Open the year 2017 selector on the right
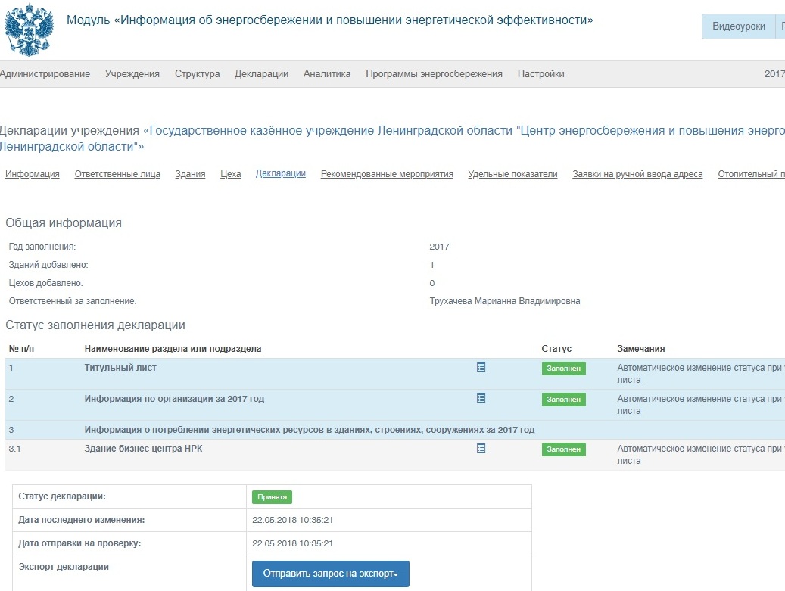Image resolution: width=785 pixels, height=591 pixels. tap(776, 73)
